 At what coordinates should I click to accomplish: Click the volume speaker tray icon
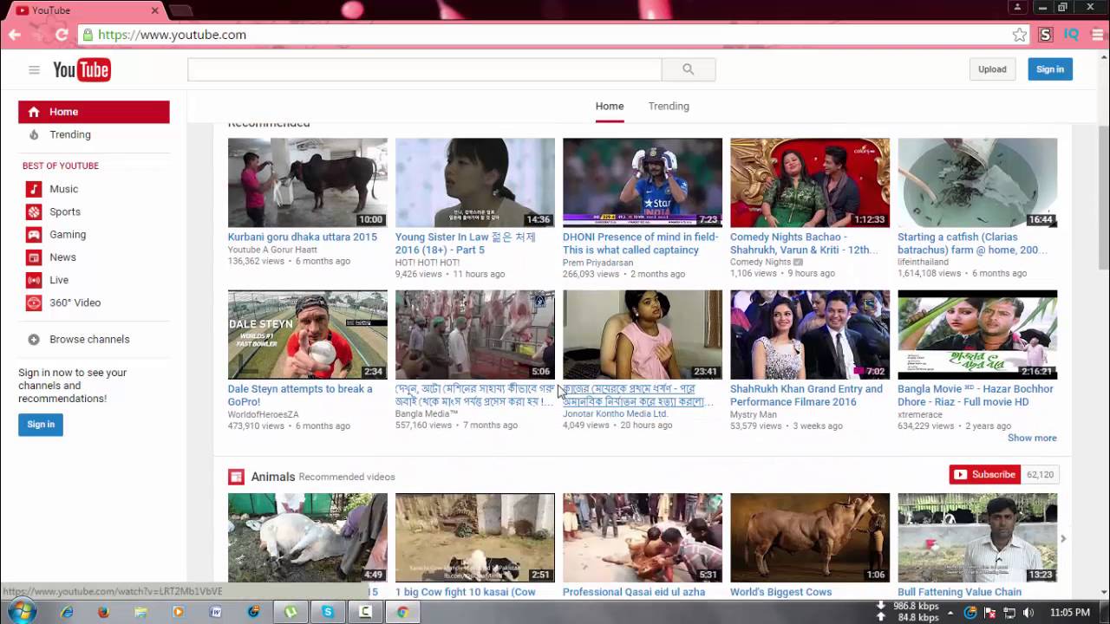1028,613
